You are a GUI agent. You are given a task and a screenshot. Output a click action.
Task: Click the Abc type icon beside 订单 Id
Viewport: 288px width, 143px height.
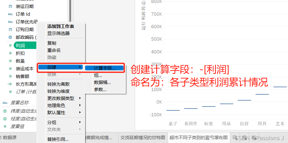tap(10, 14)
